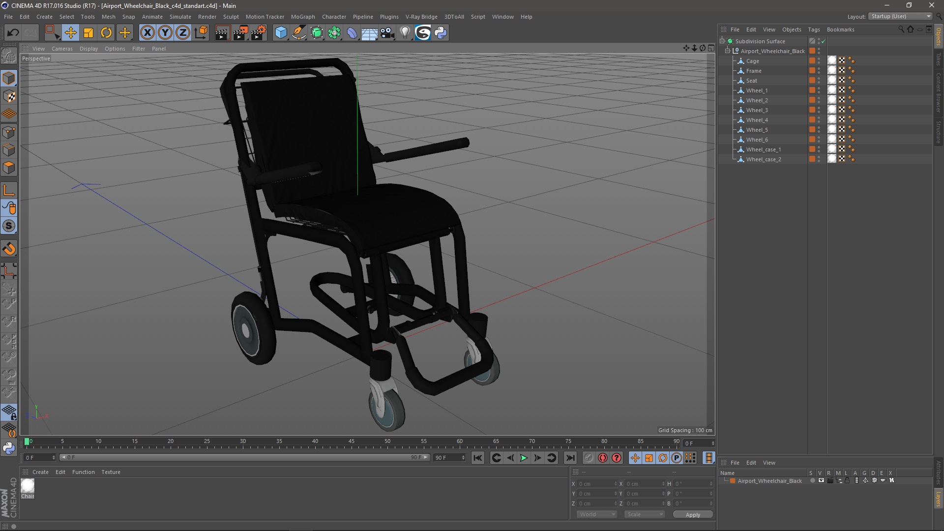Click the Wheel_1 layer color swatch
944x531 pixels.
tap(812, 90)
